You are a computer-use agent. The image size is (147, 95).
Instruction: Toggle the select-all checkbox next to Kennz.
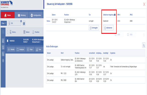(x=8, y=32)
